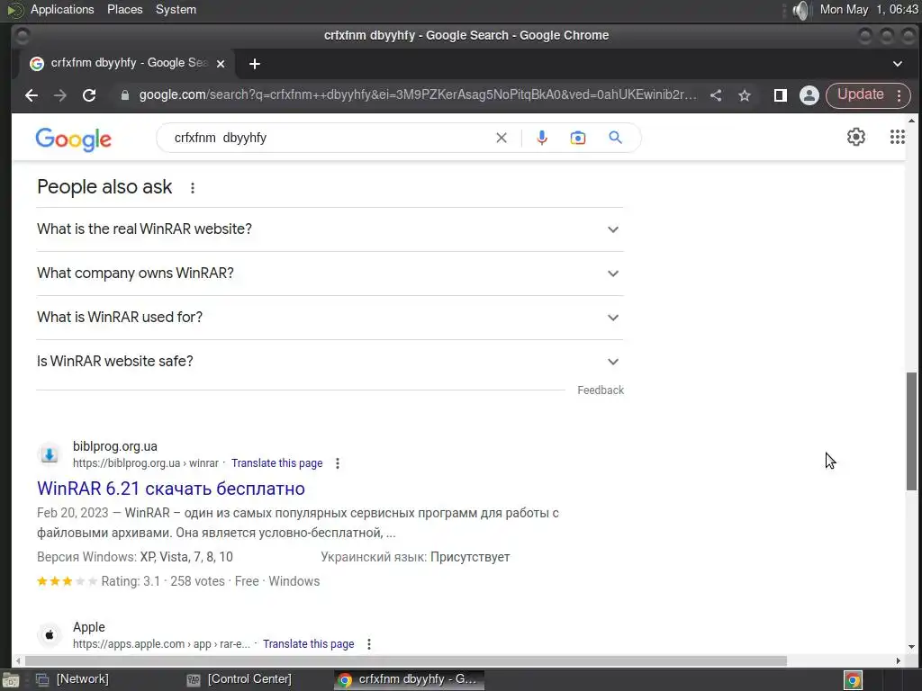The width and height of the screenshot is (922, 691).
Task: Click the clock showing Mon May 1
Action: pyautogui.click(x=869, y=9)
